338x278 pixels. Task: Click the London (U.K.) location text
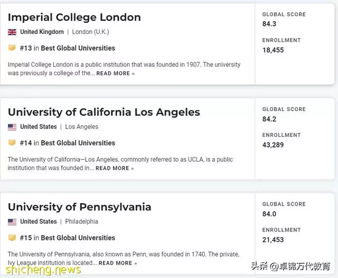click(90, 32)
